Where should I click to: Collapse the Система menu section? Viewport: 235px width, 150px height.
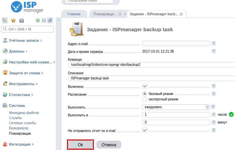point(17,106)
